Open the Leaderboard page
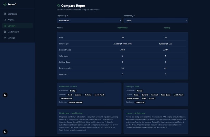Screen dimensions: 210x137 [x=17, y=32]
